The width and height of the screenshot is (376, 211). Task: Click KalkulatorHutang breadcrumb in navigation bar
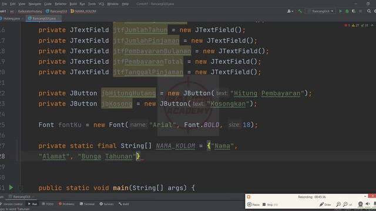click(30, 11)
